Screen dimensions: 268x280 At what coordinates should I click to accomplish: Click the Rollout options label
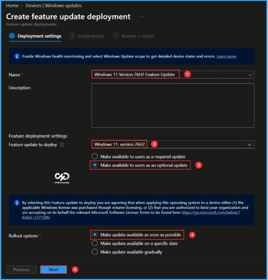[x=23, y=236]
